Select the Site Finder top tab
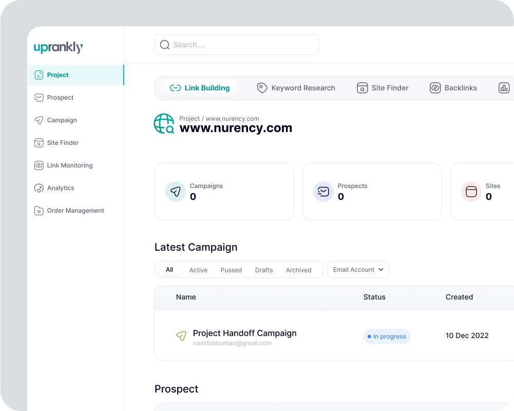Viewport: 514px width, 411px height. coord(383,88)
